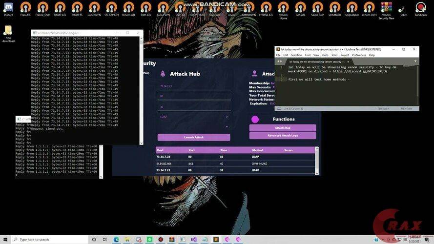Image resolution: width=434 pixels, height=244 pixels.
Task: Open the File menu in Sublime Text
Action: pyautogui.click(x=278, y=55)
